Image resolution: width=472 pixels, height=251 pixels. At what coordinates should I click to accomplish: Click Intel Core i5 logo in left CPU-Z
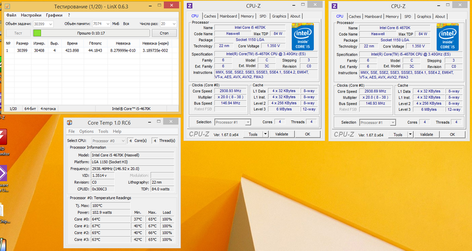[x=302, y=37]
